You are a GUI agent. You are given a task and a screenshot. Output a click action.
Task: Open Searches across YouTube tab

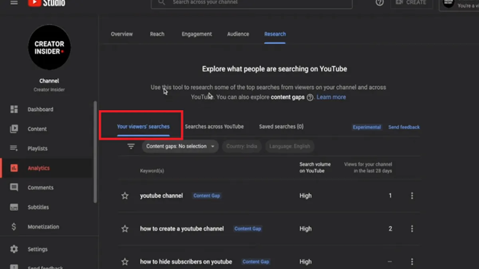point(214,127)
